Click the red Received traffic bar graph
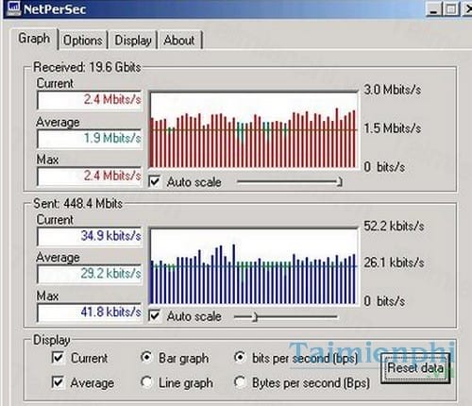Viewport: 472px width, 406px height. point(254,130)
